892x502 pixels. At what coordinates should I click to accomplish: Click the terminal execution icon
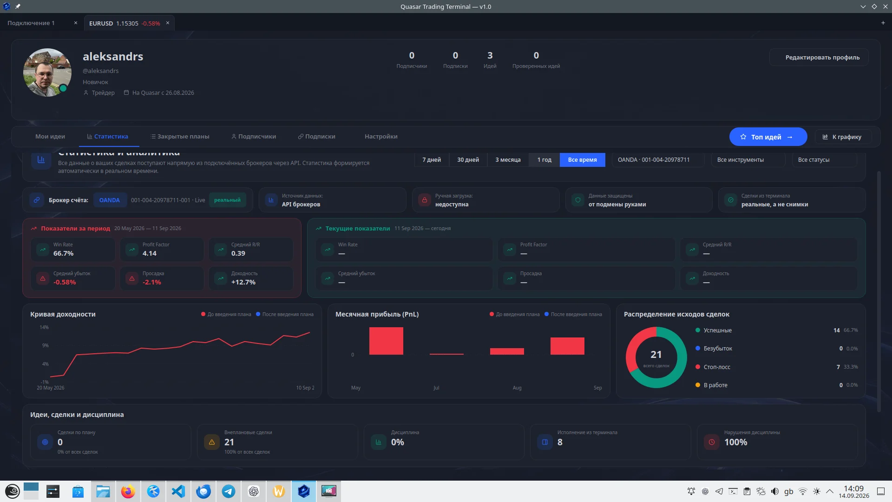pyautogui.click(x=545, y=442)
